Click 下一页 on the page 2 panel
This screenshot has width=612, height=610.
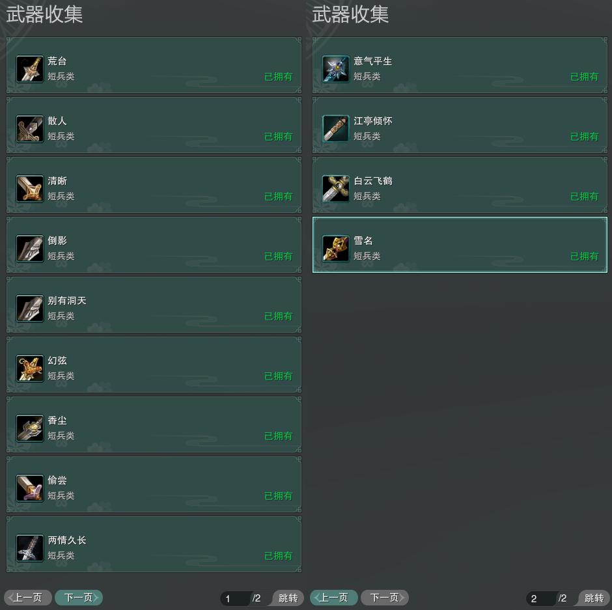point(384,598)
